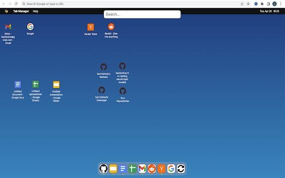Image resolution: width=285 pixels, height=178 pixels.
Task: Click the refresh arrows icon in the dock
Action: point(181,169)
